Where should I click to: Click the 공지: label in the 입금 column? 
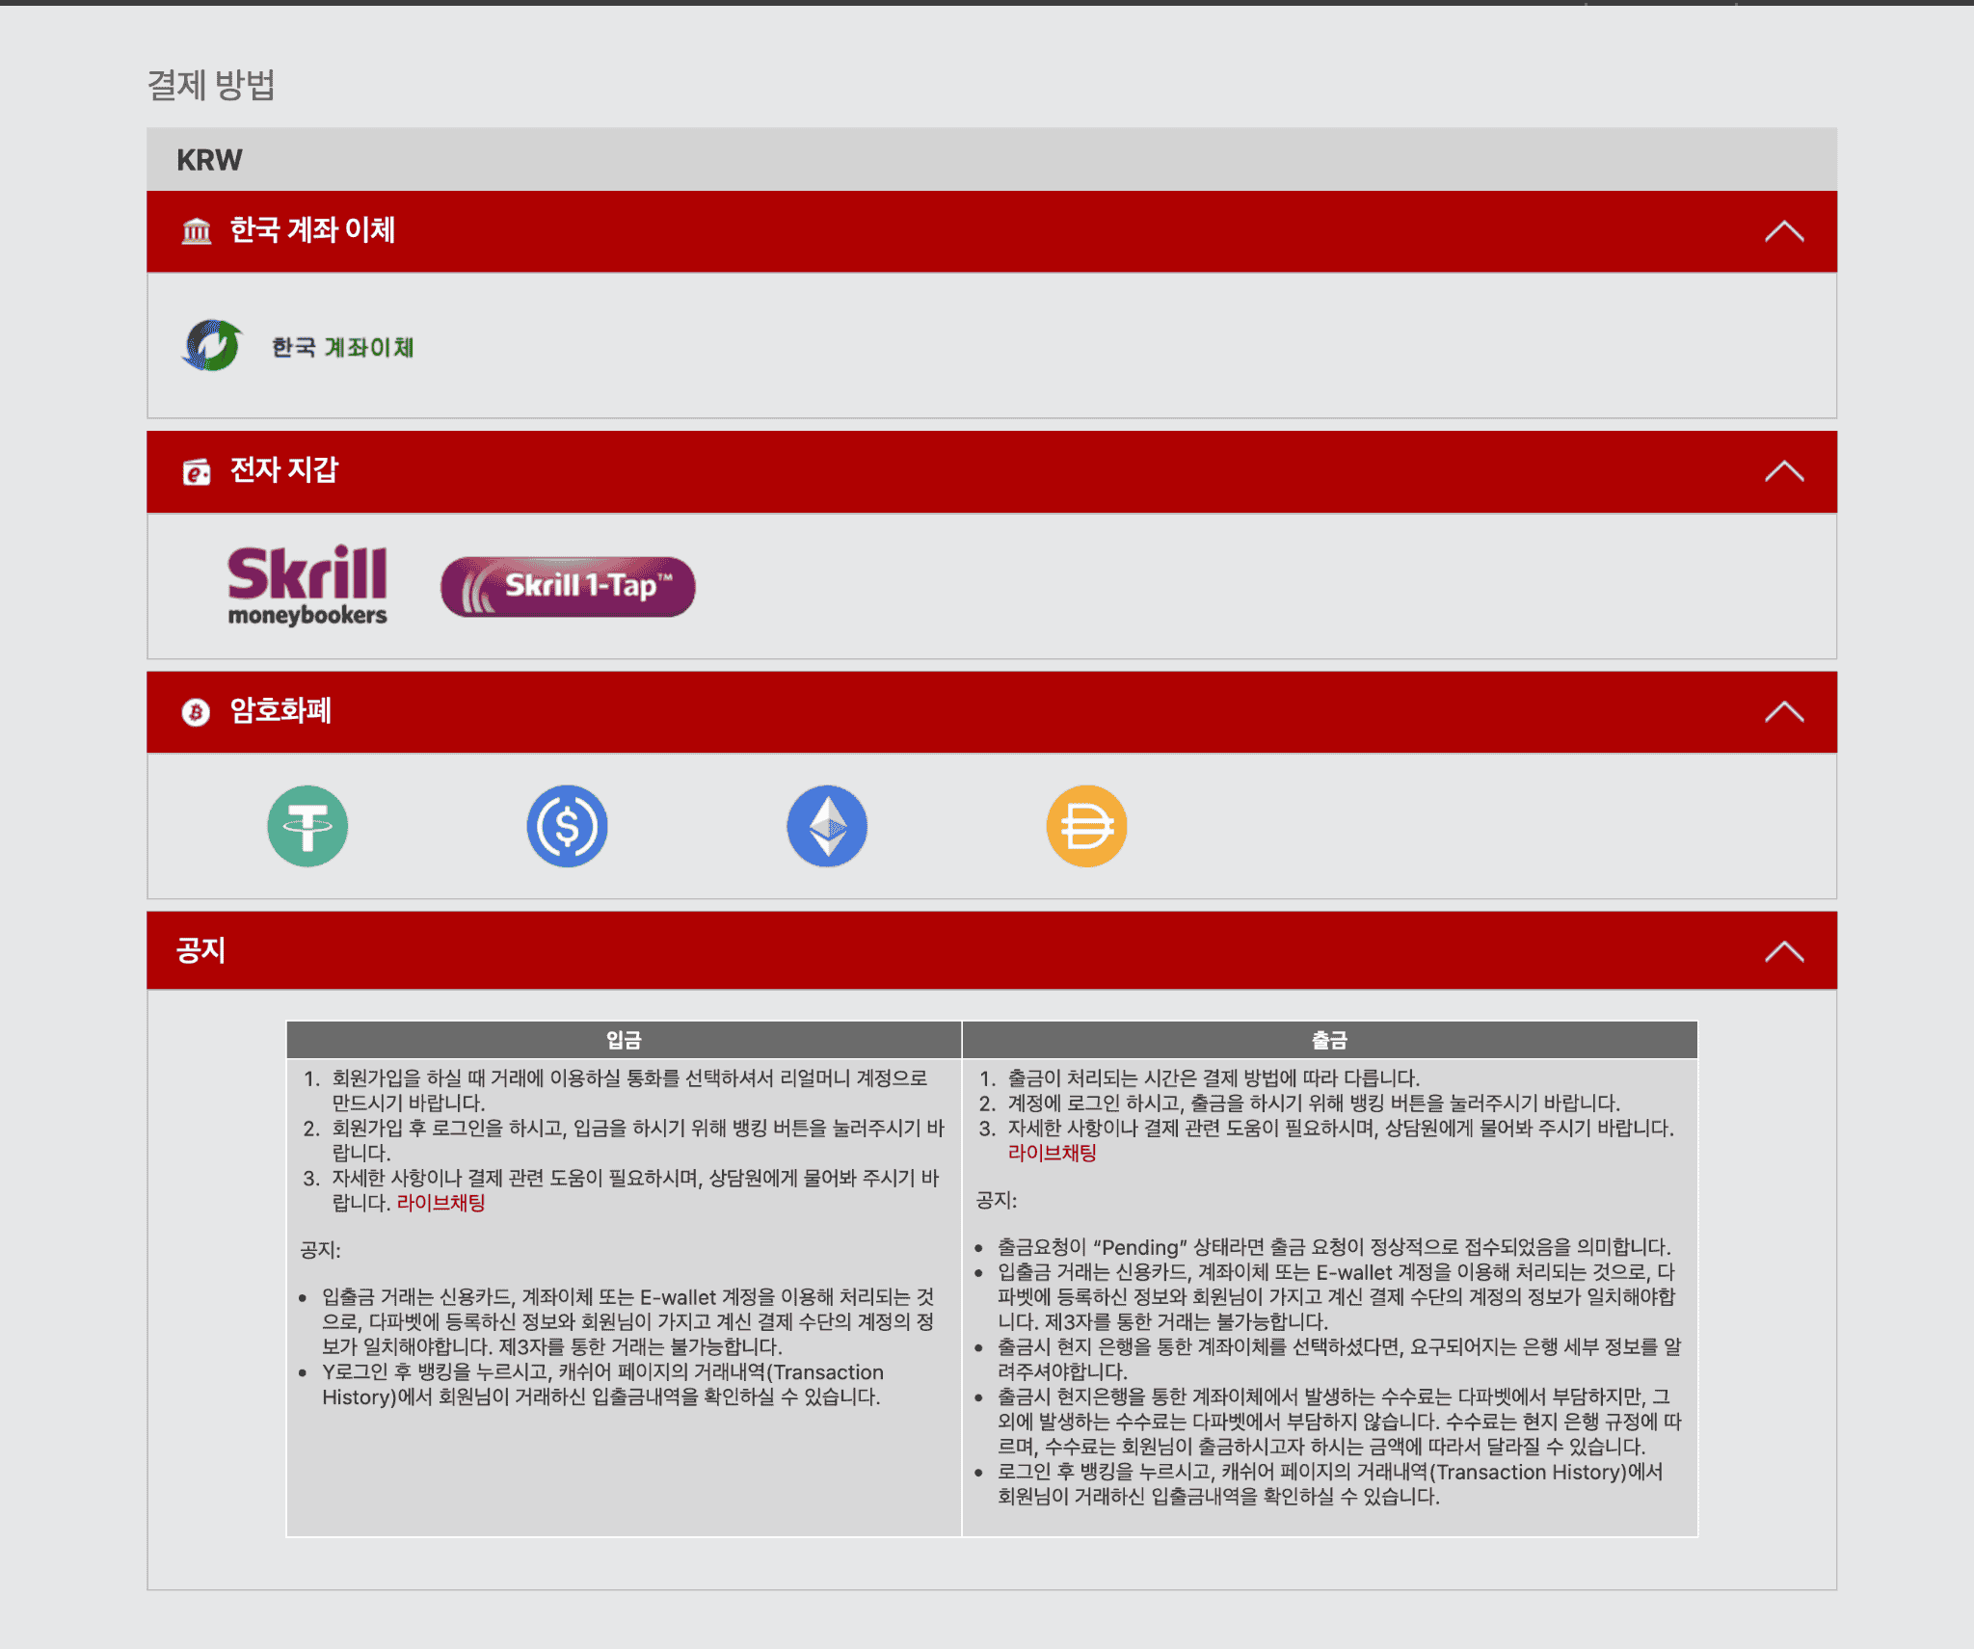point(320,1250)
